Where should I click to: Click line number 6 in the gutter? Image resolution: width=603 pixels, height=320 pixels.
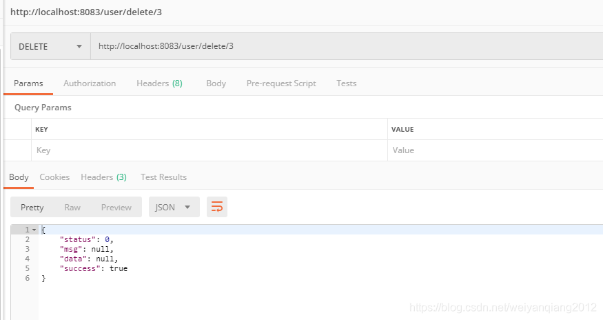click(x=28, y=278)
